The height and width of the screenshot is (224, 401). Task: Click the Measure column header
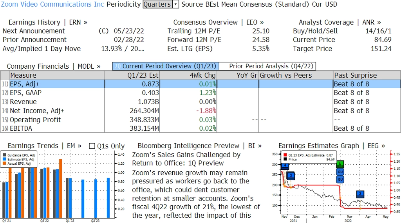(57, 75)
